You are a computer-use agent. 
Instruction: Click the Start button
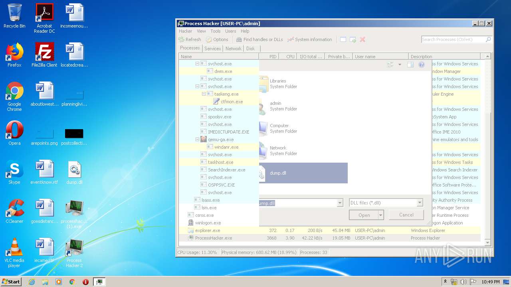11,281
